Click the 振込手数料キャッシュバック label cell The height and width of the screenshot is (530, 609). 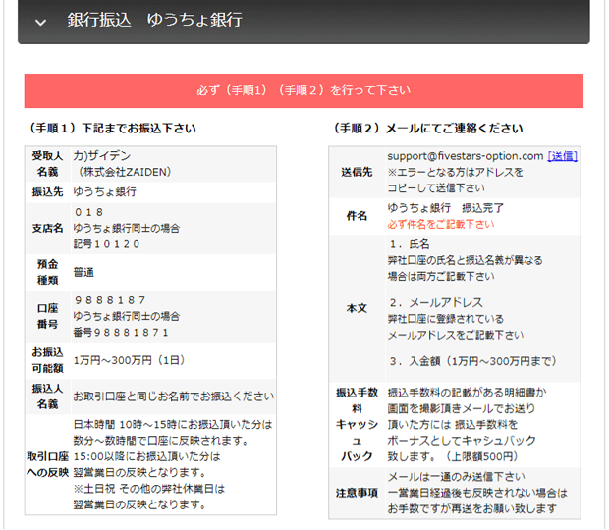357,424
